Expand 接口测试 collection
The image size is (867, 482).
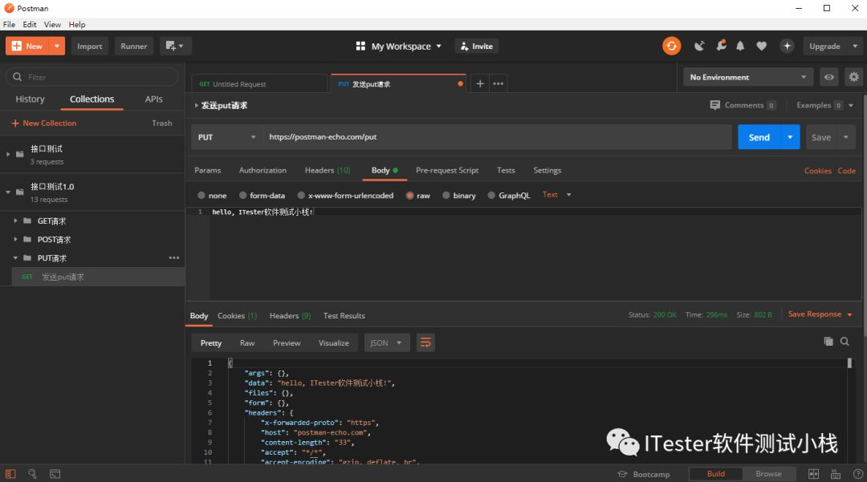click(x=8, y=154)
